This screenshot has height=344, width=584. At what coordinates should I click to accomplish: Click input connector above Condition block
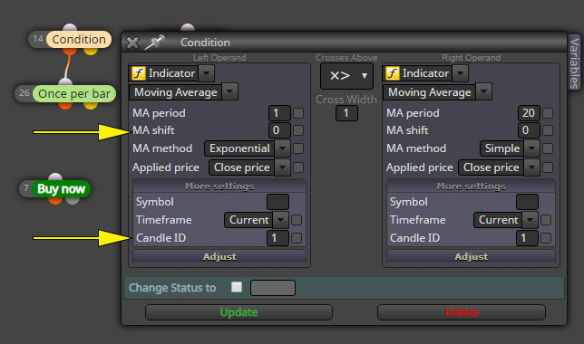70,27
